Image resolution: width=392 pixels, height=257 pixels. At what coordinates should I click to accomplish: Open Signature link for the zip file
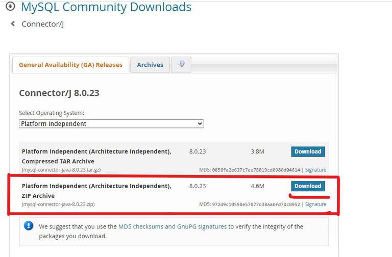point(316,204)
